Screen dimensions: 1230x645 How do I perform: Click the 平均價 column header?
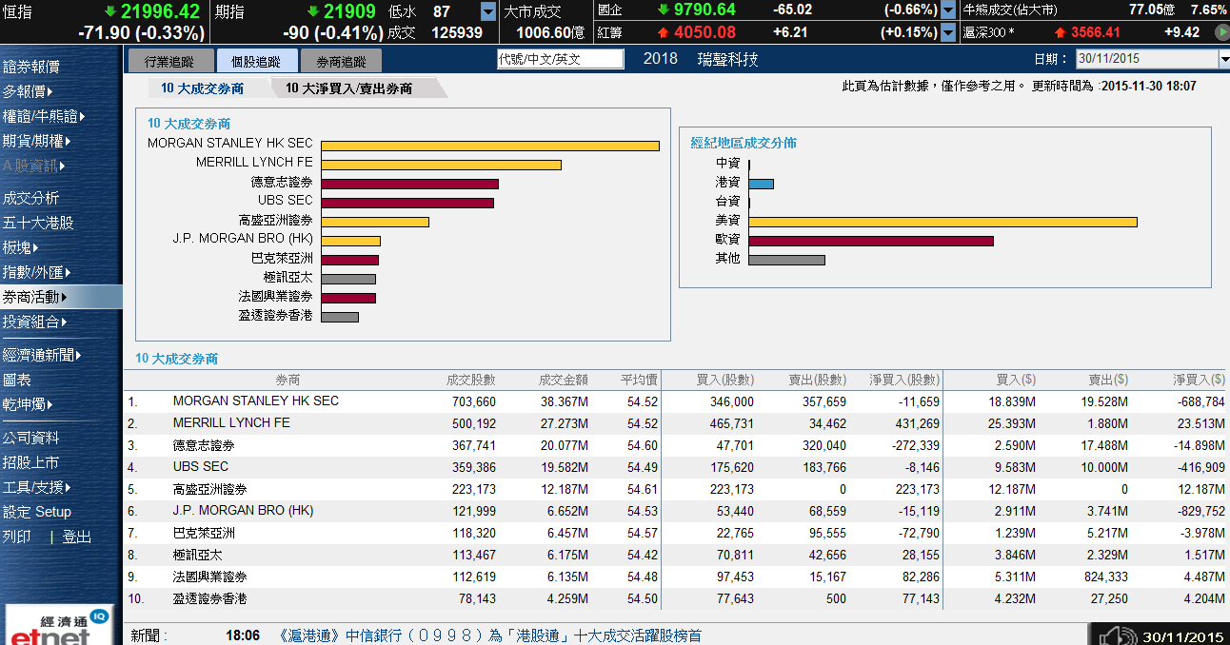coord(639,380)
